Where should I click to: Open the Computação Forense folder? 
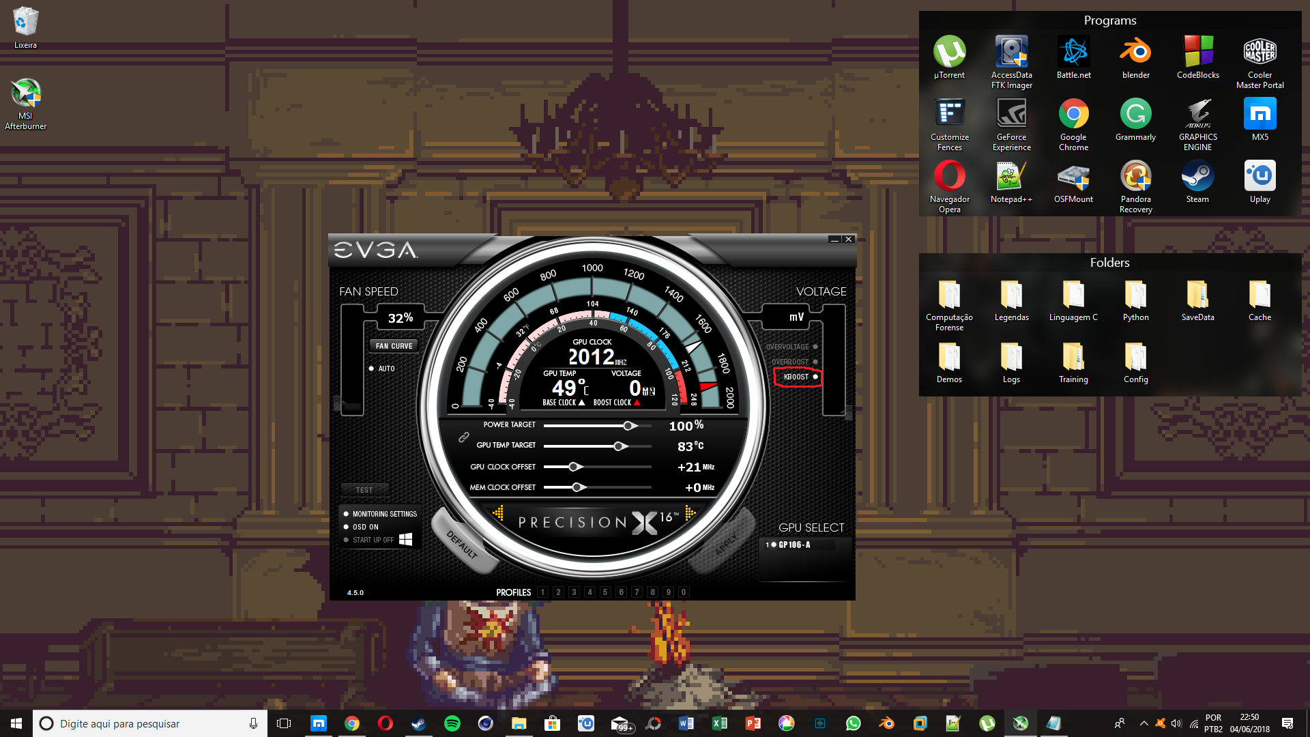tap(949, 305)
